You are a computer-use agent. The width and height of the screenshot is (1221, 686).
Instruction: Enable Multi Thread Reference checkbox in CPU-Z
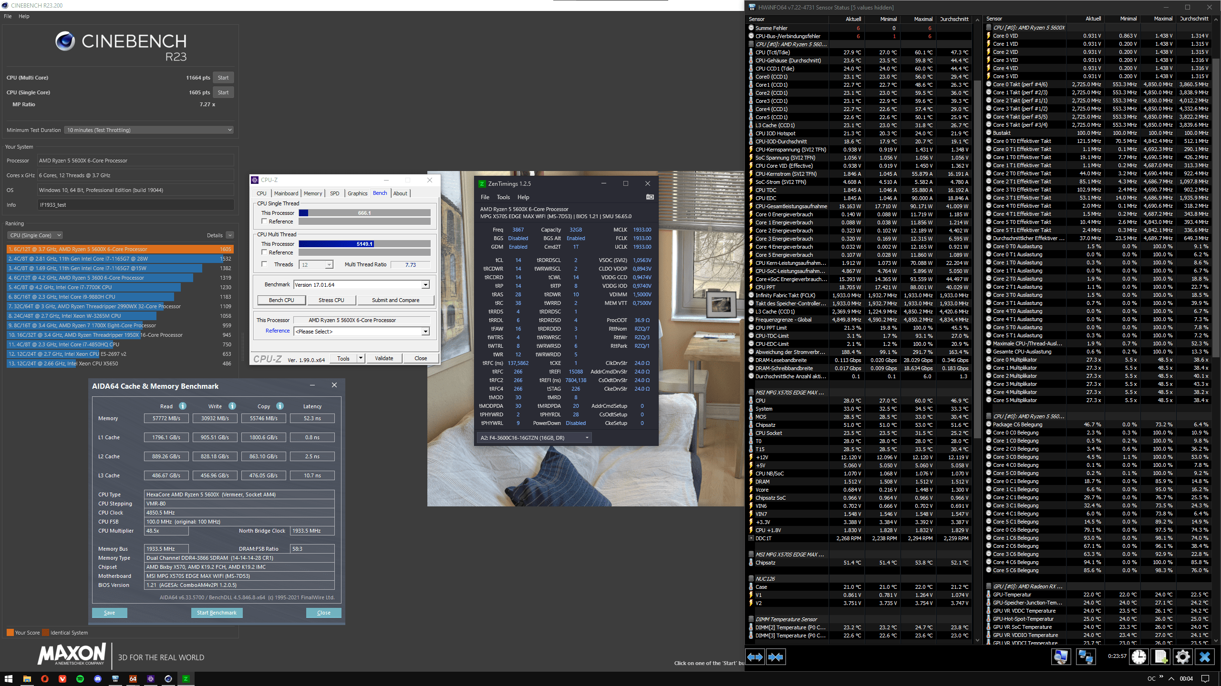pos(264,252)
